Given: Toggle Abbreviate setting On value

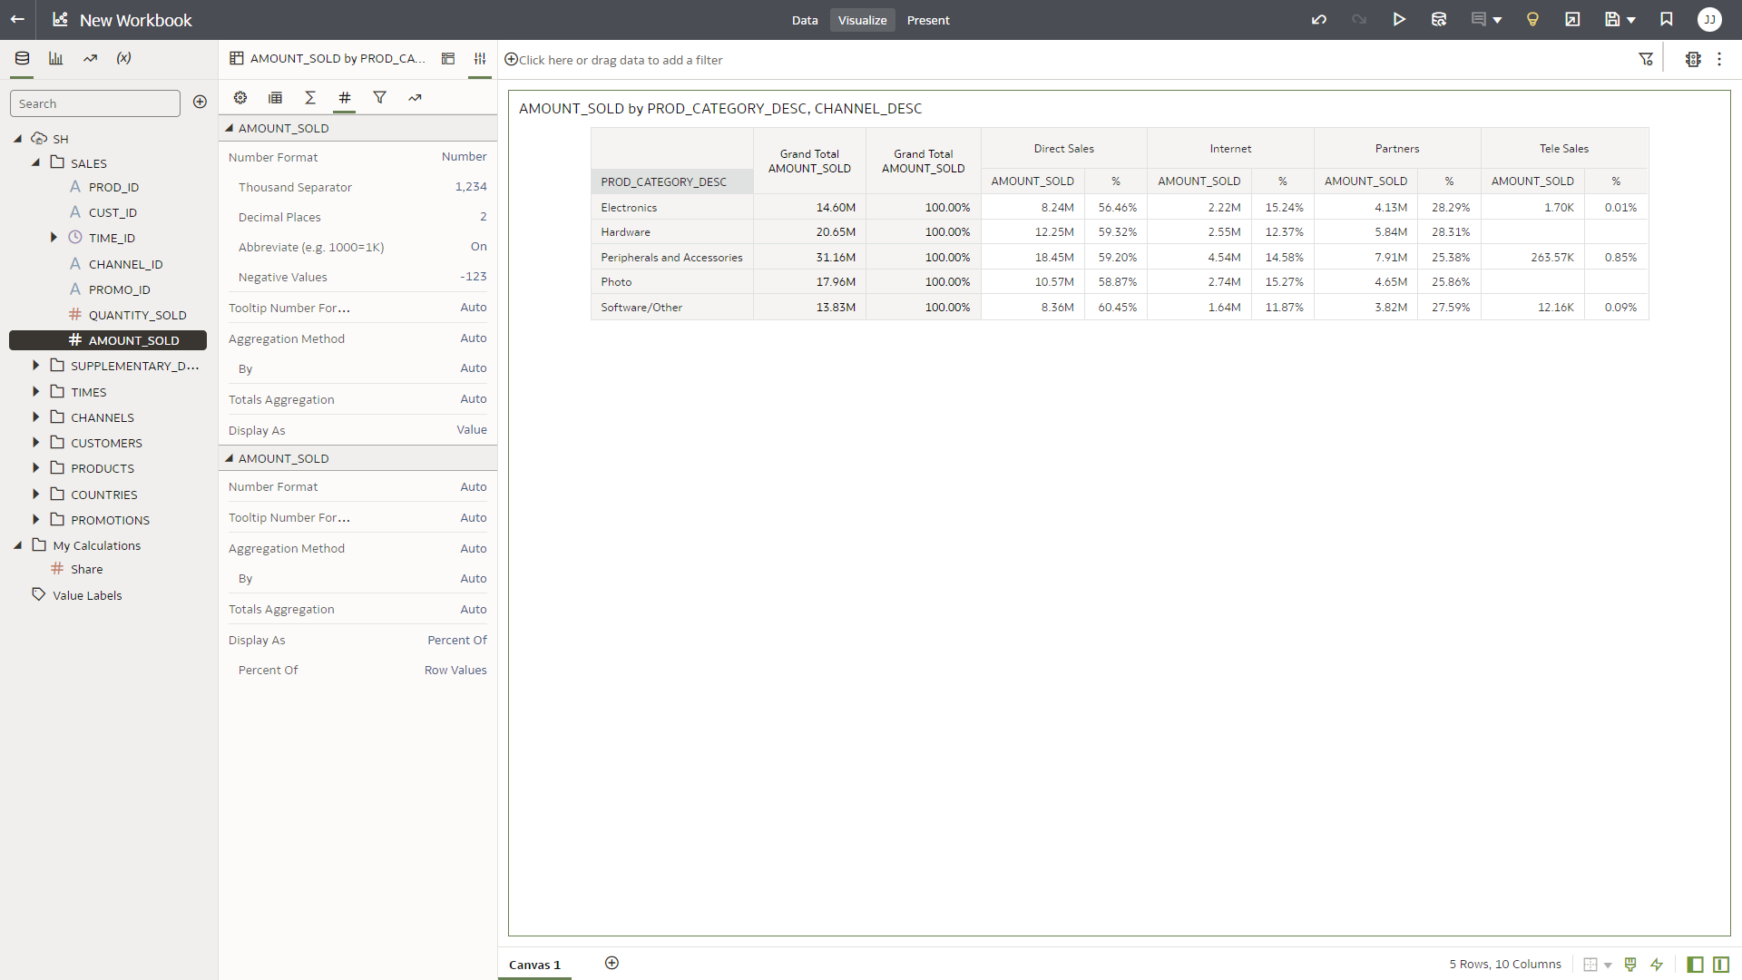Looking at the screenshot, I should tap(478, 247).
